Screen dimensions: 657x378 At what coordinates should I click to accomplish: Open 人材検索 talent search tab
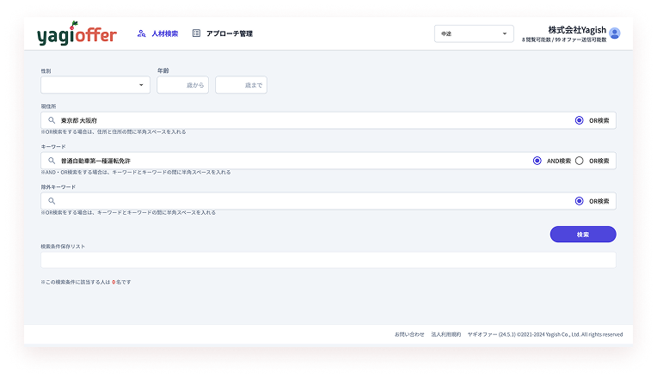pos(164,34)
